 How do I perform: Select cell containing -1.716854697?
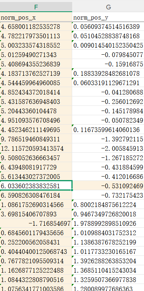(36, 223)
